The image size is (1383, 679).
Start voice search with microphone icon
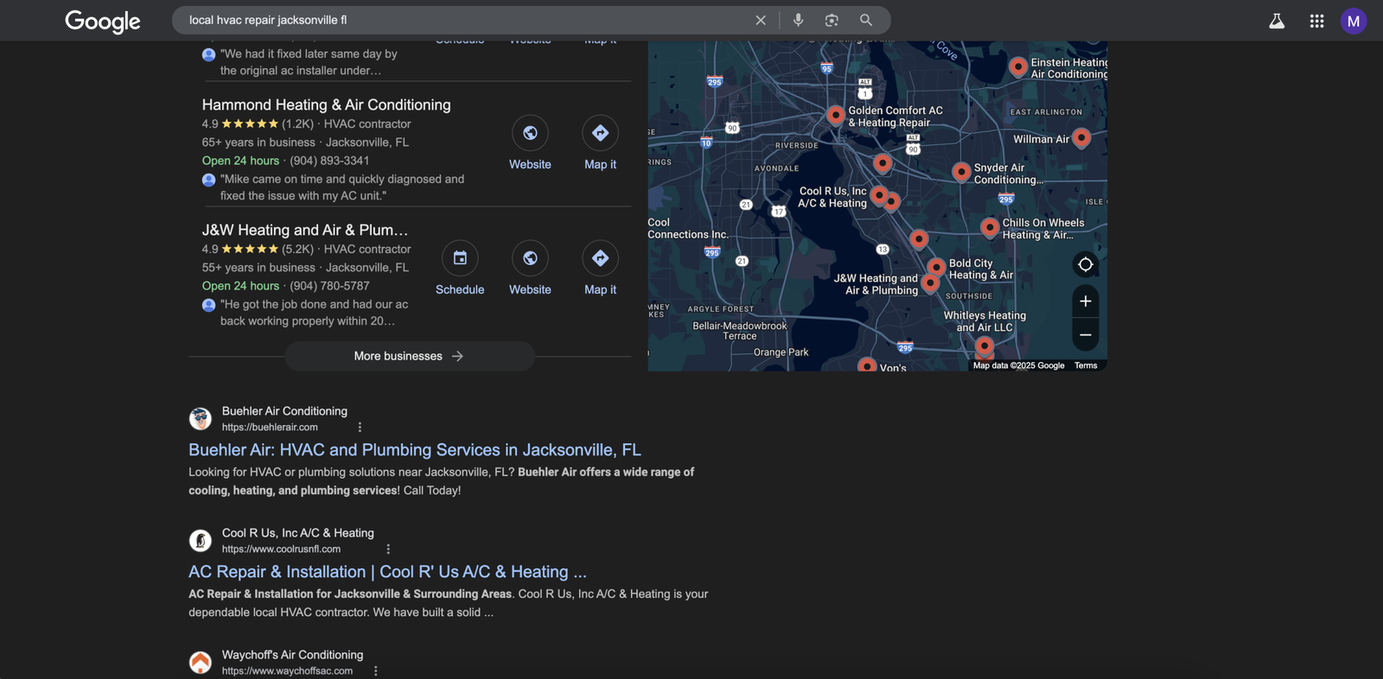(x=798, y=20)
